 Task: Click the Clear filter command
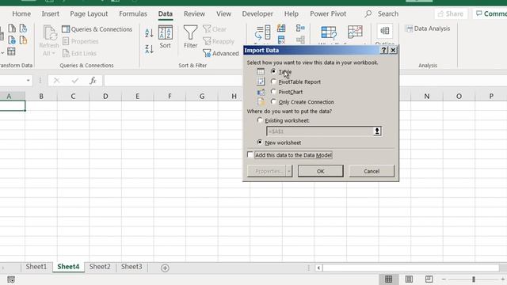(x=215, y=29)
